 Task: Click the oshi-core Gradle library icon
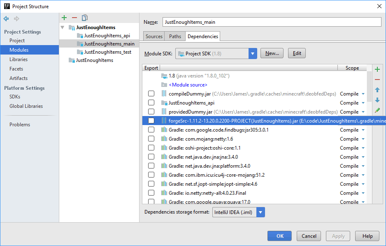tap(164, 148)
